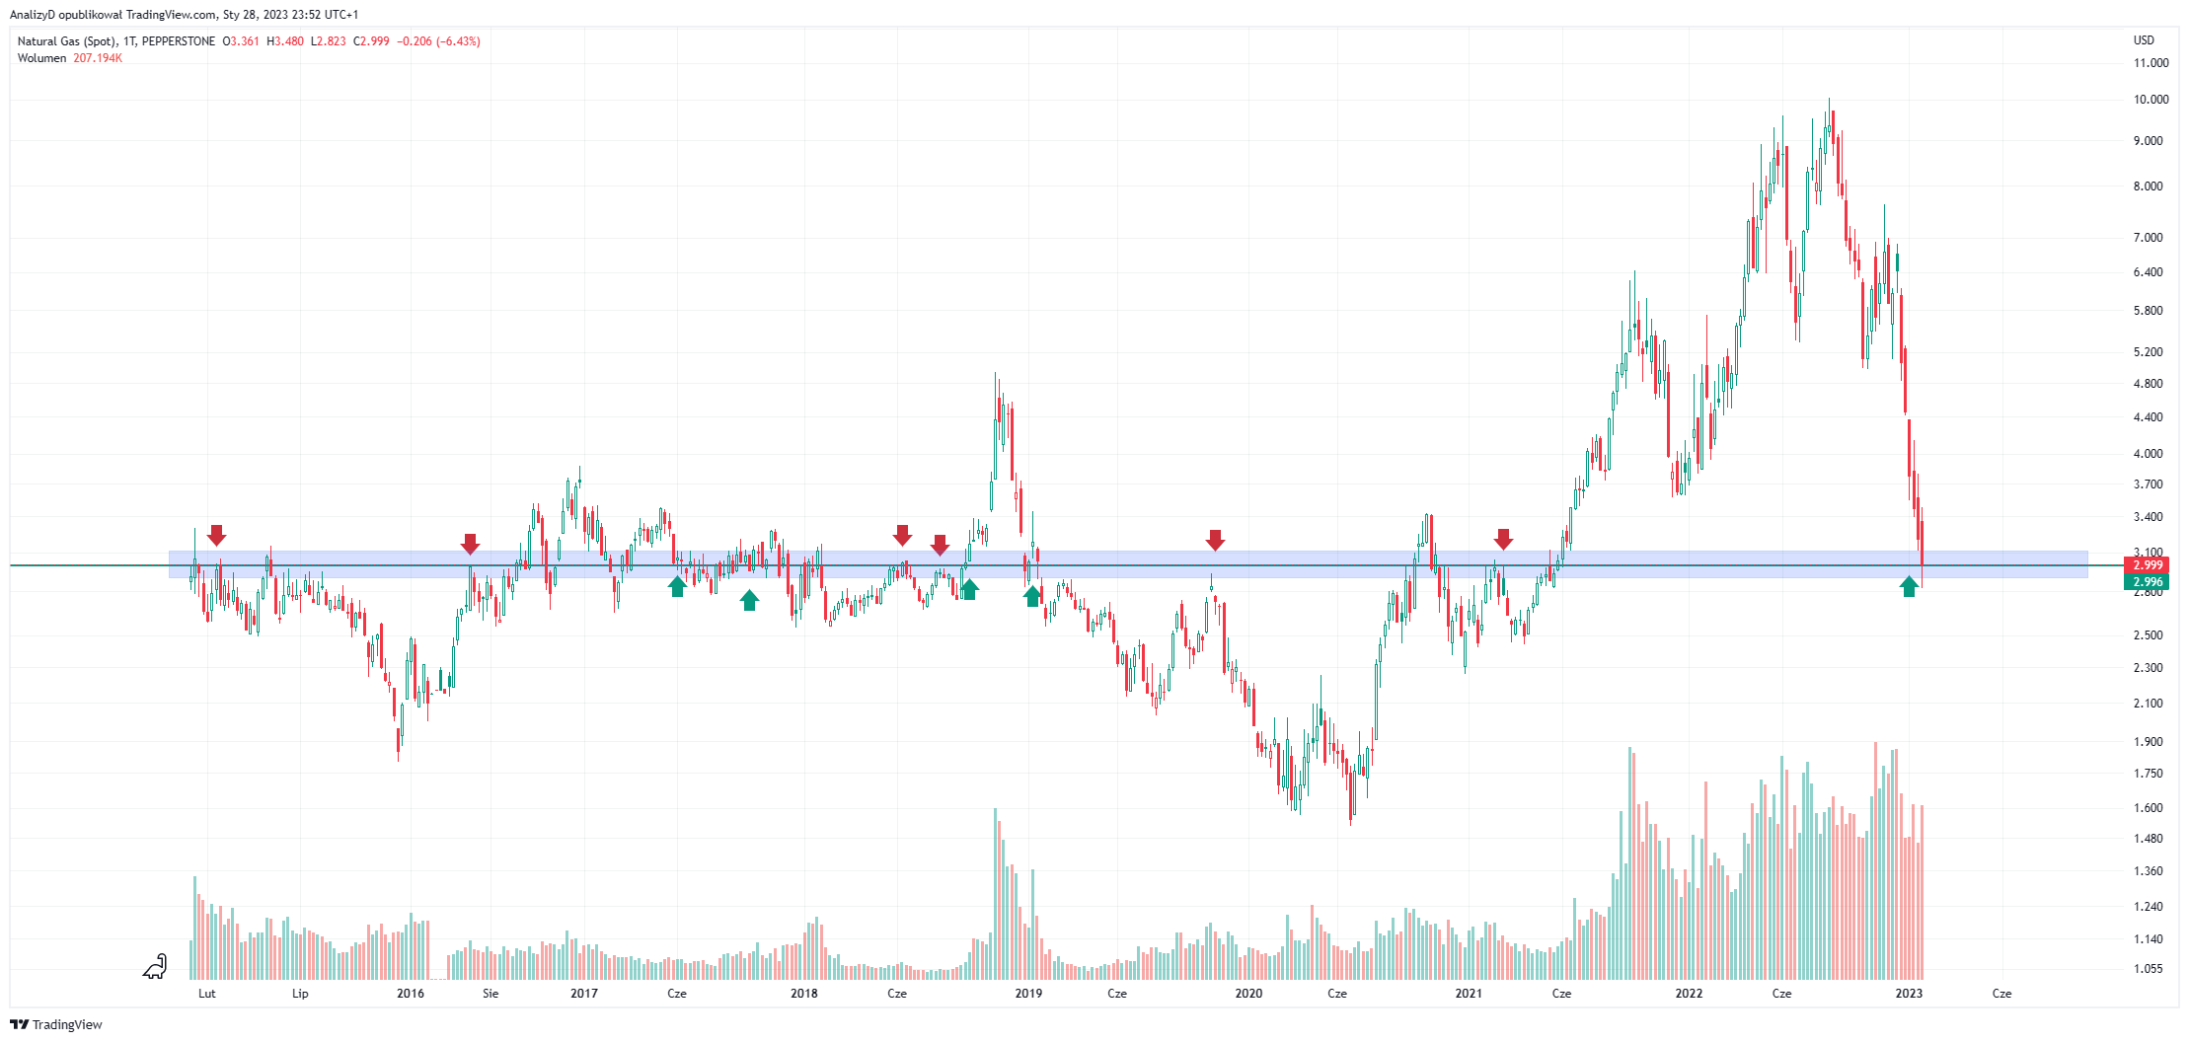The height and width of the screenshot is (1042, 2189).
Task: Click the 2023 label on time axis
Action: pos(1909,994)
